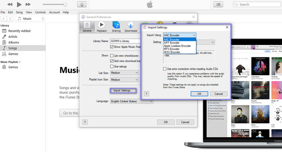Go back with the left chevron button

click(4, 19)
